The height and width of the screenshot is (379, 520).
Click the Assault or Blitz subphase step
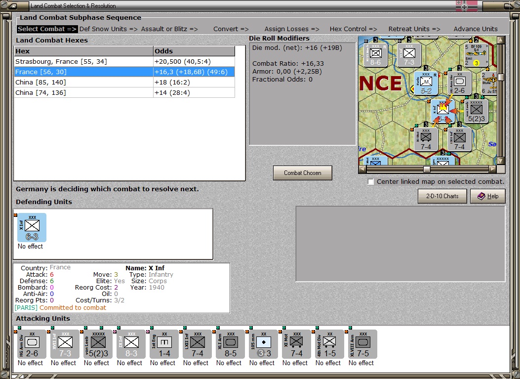pos(169,29)
